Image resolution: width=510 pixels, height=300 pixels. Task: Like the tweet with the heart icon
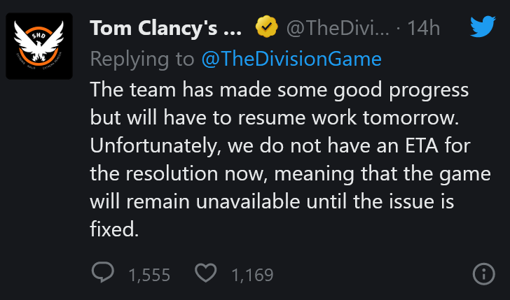coord(205,273)
